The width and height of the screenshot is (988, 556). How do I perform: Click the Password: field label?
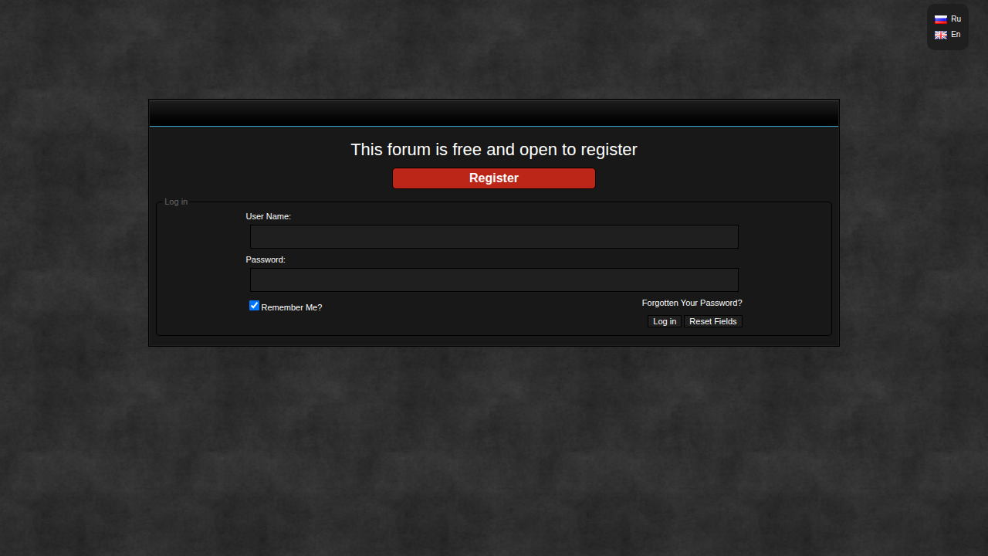(266, 259)
